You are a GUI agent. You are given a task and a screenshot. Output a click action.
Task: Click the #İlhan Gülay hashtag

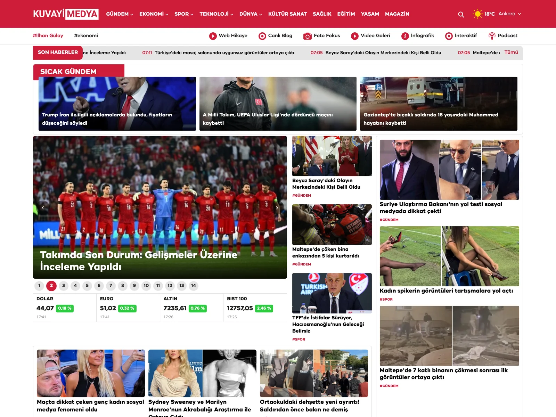(48, 35)
